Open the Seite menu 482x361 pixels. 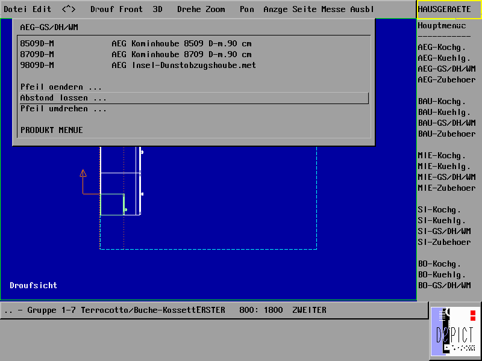coord(304,9)
